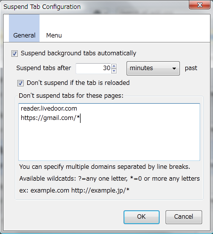Place cursor on the https://gmail.com/* line

(x=50, y=118)
